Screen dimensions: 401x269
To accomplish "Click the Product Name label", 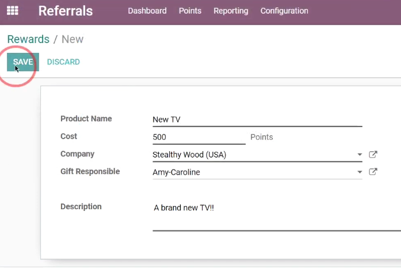I will click(x=86, y=119).
